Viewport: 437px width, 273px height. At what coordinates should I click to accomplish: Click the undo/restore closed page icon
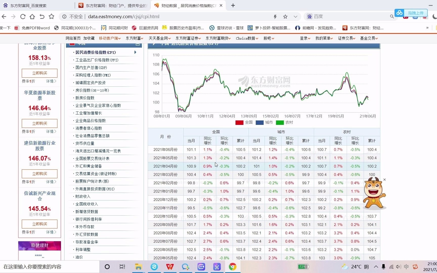click(42, 16)
